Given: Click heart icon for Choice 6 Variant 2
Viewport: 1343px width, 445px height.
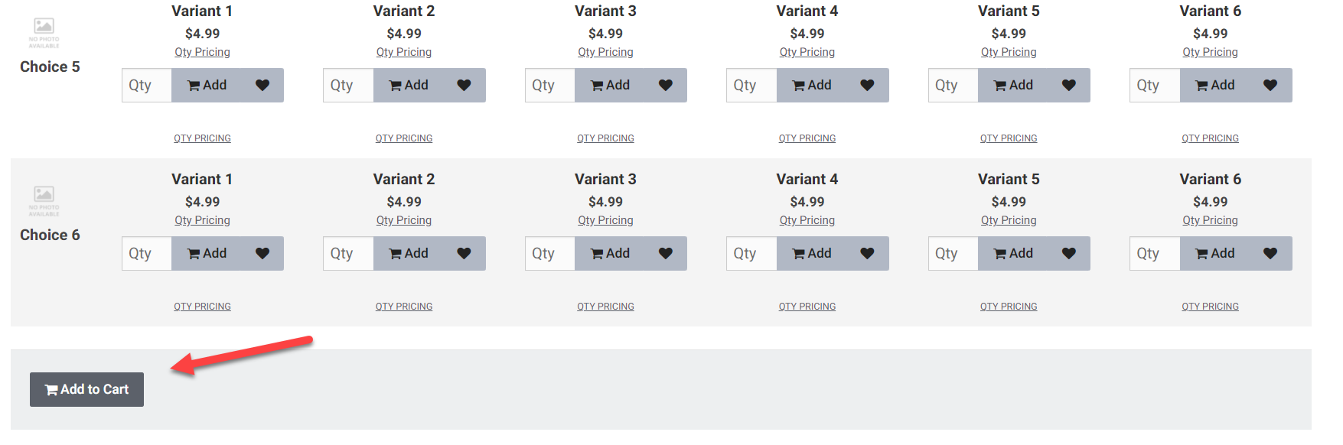Looking at the screenshot, I should [x=464, y=253].
